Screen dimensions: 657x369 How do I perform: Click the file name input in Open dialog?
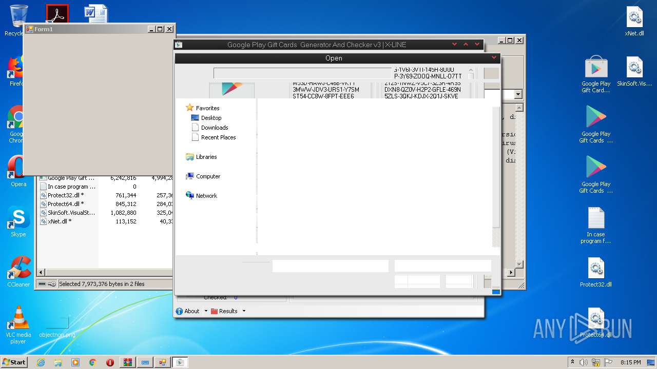[x=330, y=266]
